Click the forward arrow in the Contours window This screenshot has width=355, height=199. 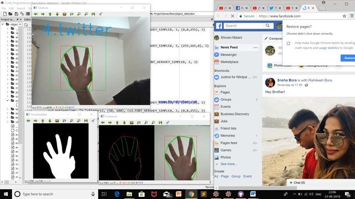pyautogui.click(x=110, y=123)
